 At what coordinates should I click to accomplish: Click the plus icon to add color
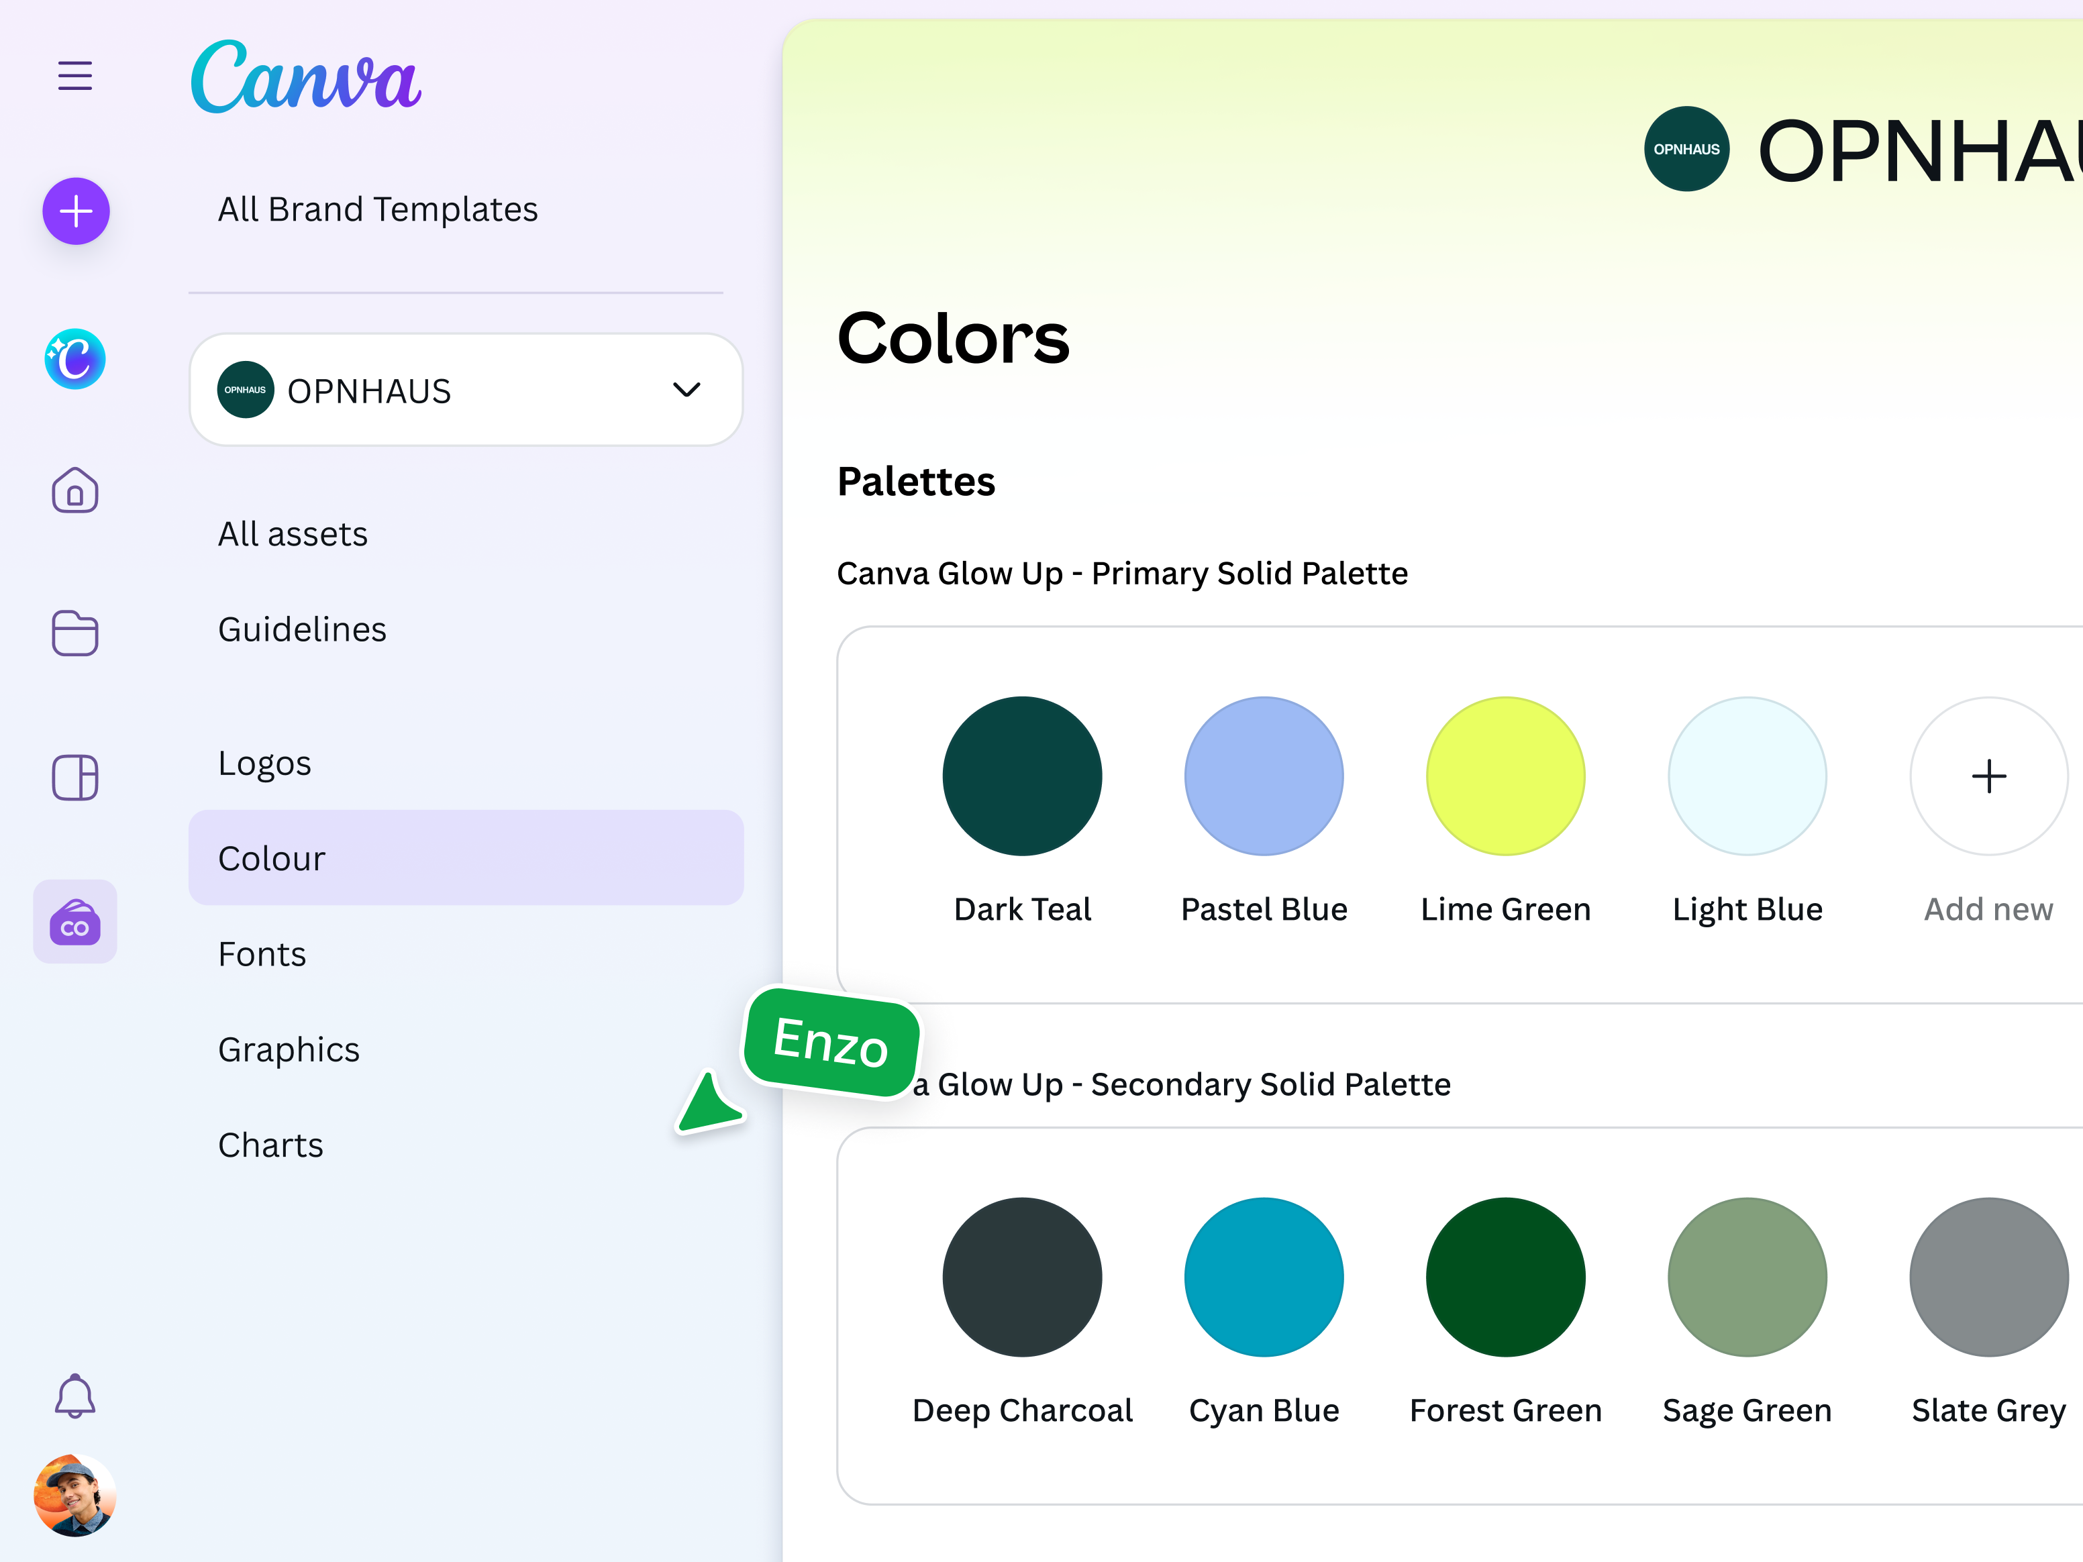click(x=1989, y=776)
